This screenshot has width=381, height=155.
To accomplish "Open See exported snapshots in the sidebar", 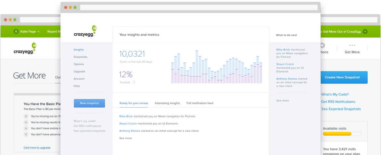I will pyautogui.click(x=89, y=131).
